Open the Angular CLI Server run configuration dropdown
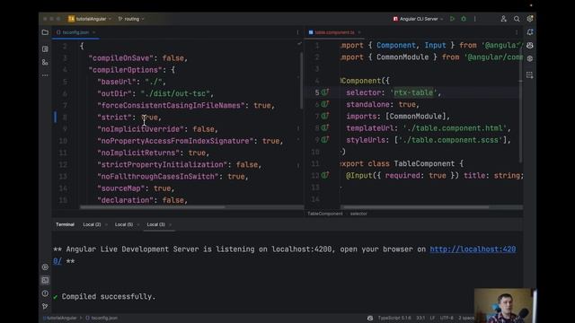 pyautogui.click(x=418, y=19)
